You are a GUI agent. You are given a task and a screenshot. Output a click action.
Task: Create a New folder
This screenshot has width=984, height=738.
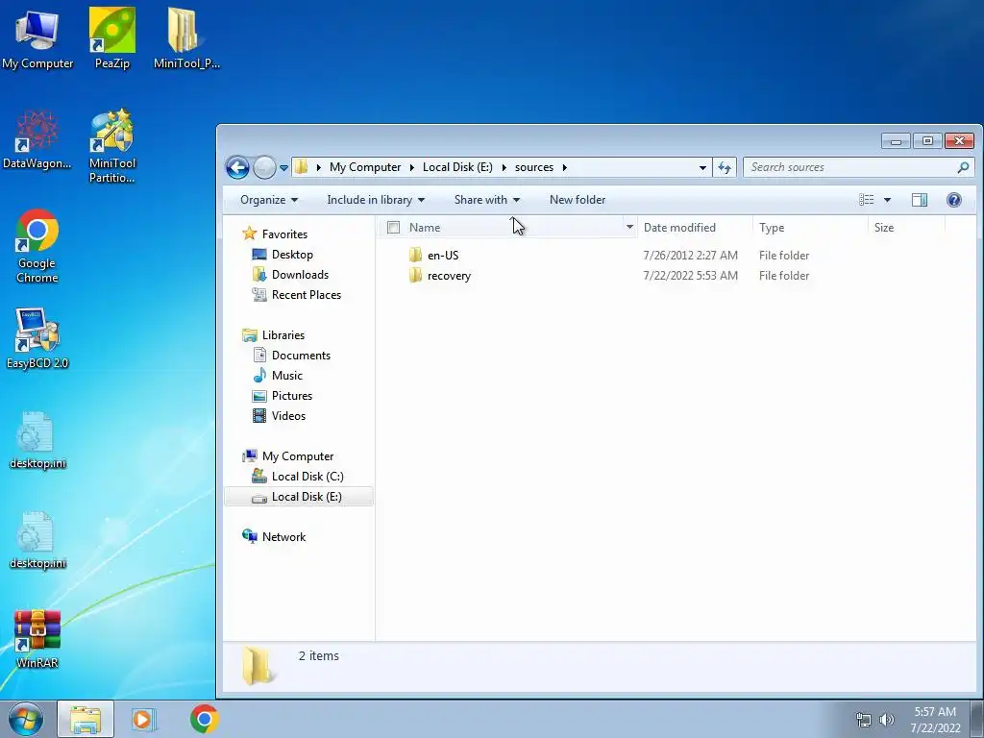click(578, 200)
